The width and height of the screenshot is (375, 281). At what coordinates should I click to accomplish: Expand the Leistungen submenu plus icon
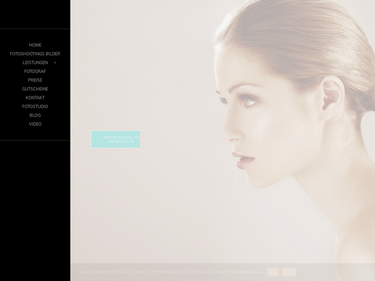55,63
